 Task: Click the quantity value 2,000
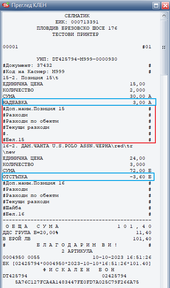(138, 90)
